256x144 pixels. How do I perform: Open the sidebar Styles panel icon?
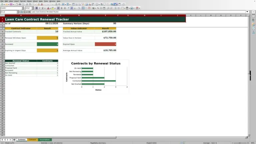pyautogui.click(x=253, y=20)
